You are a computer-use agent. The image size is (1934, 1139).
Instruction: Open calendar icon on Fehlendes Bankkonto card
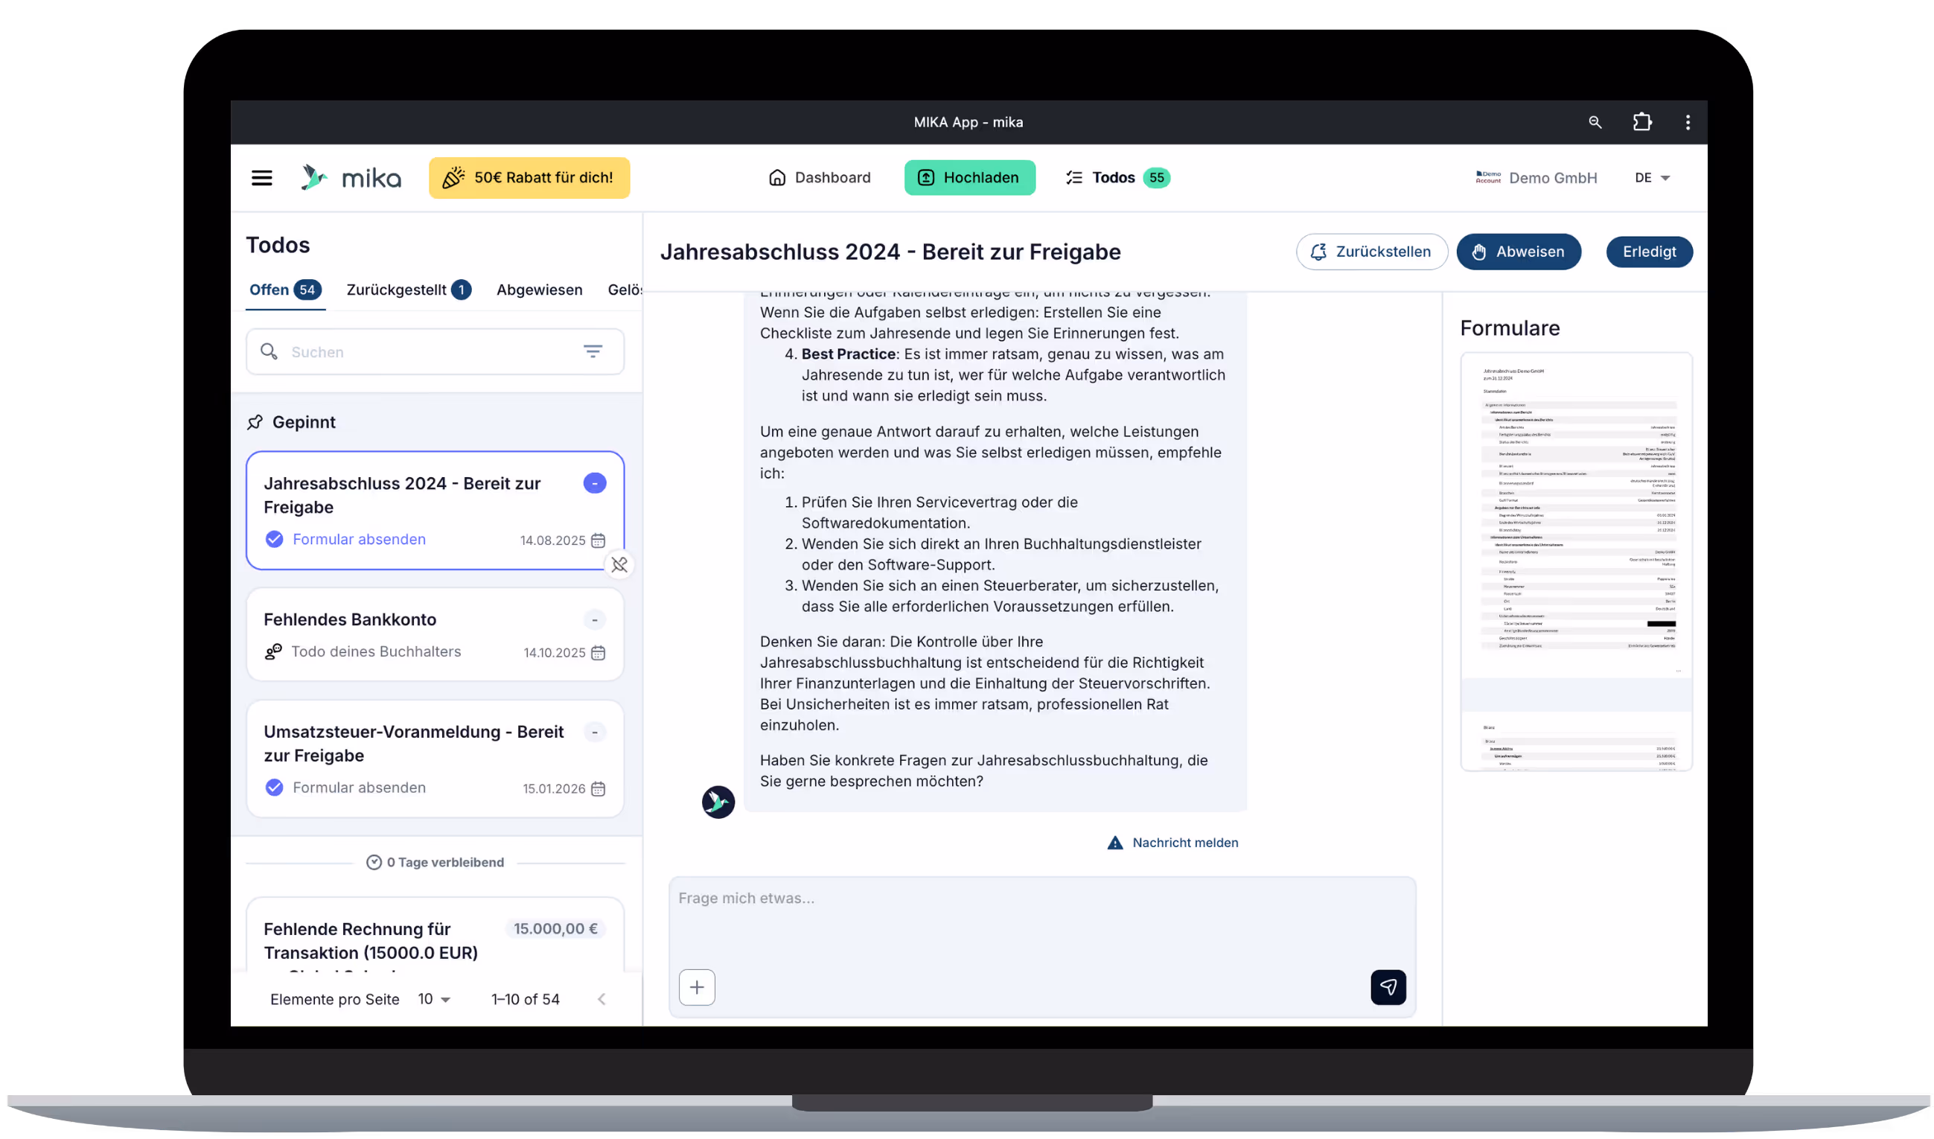click(598, 652)
